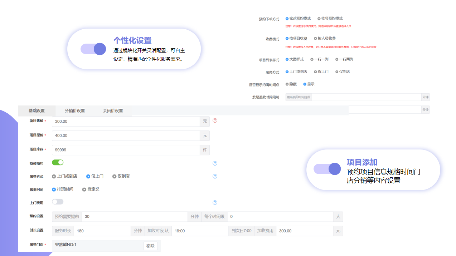Click the 项目售价 field showing 300.00
The image size is (456, 256).
point(125,122)
